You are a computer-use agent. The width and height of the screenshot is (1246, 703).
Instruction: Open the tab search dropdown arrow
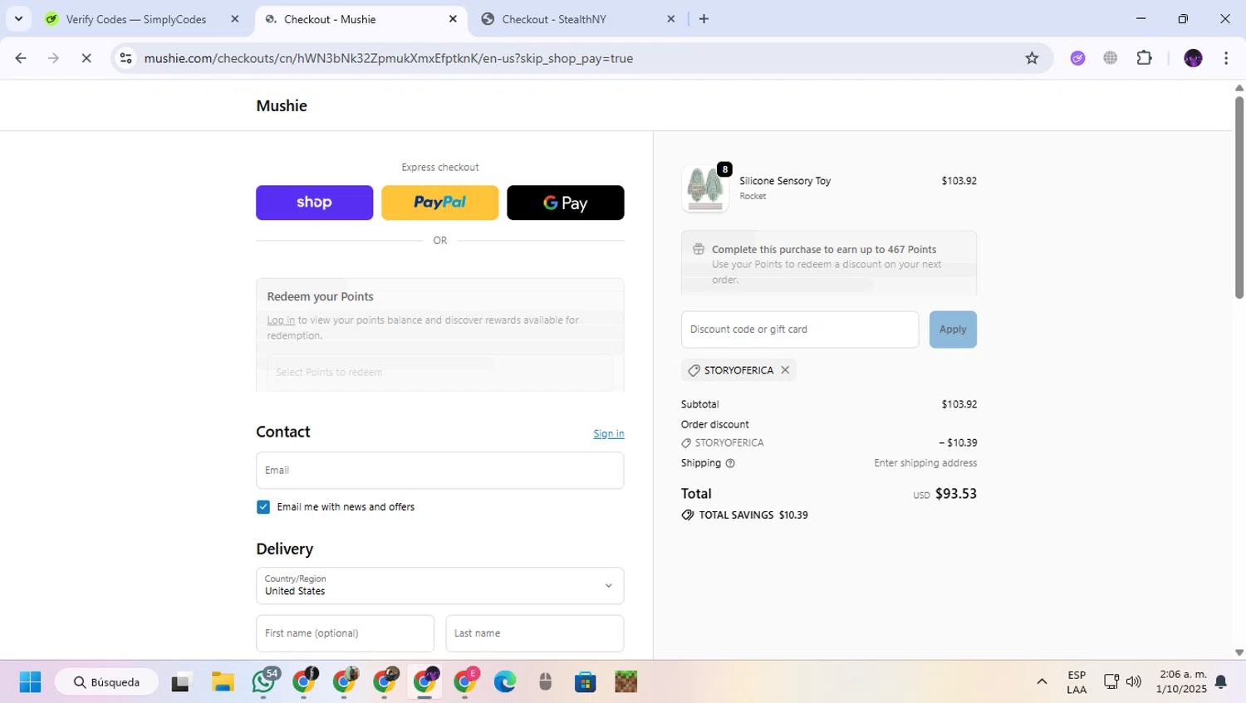click(x=18, y=18)
